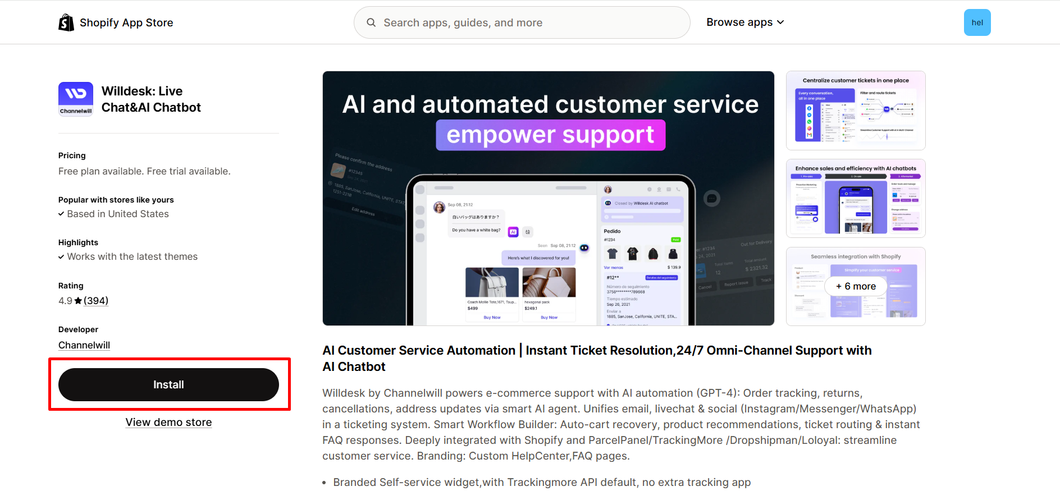
Task: Click the 'Works with the latest themes' text
Action: point(132,256)
